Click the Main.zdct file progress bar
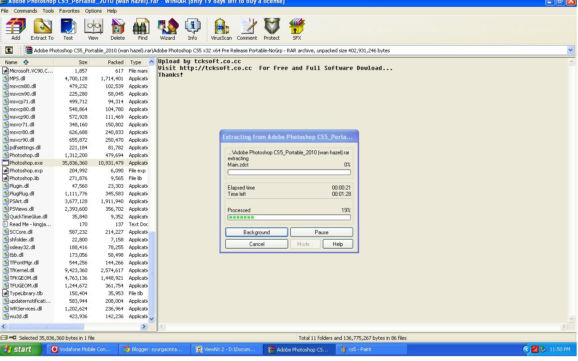The height and width of the screenshot is (361, 578). click(289, 172)
